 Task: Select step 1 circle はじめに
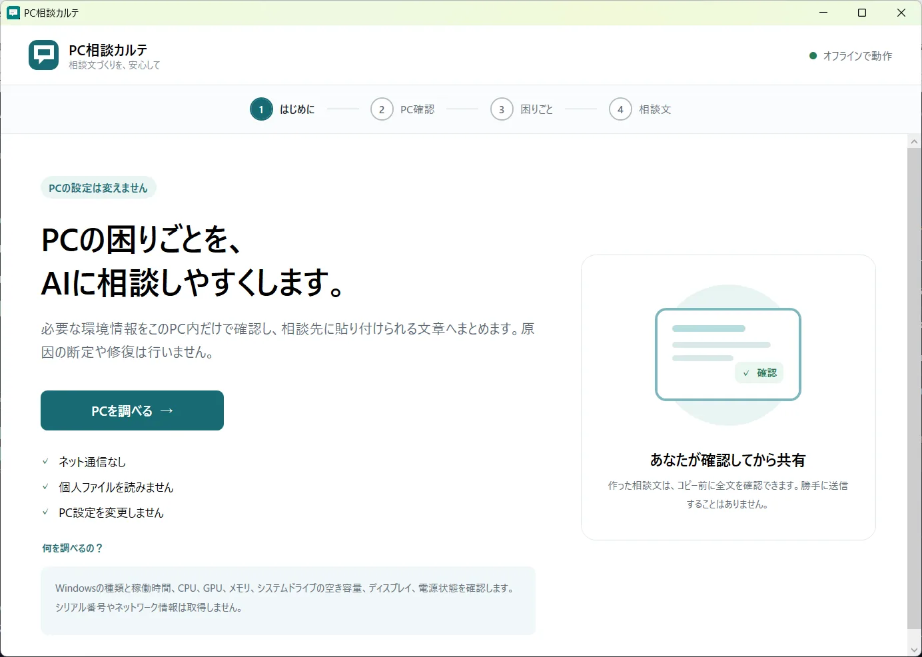tap(261, 109)
